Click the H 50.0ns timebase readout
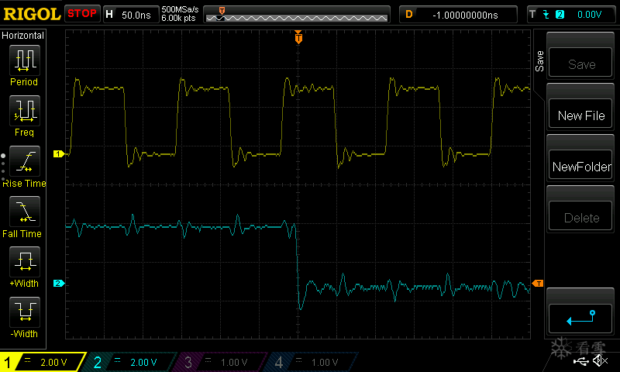Image resolution: width=620 pixels, height=372 pixels. click(130, 15)
